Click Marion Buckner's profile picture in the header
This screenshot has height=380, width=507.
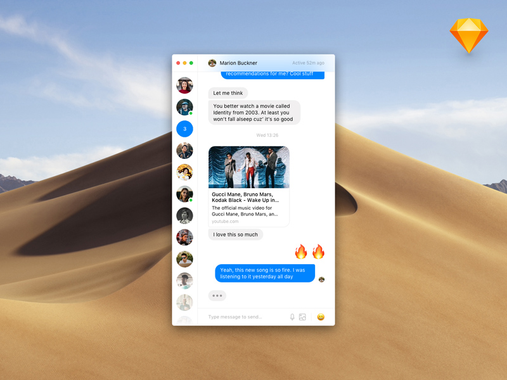(212, 63)
